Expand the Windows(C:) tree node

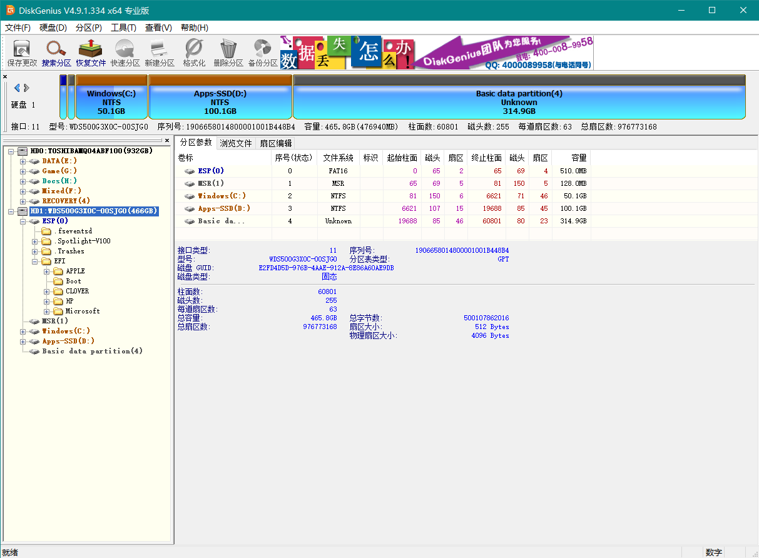(x=23, y=331)
